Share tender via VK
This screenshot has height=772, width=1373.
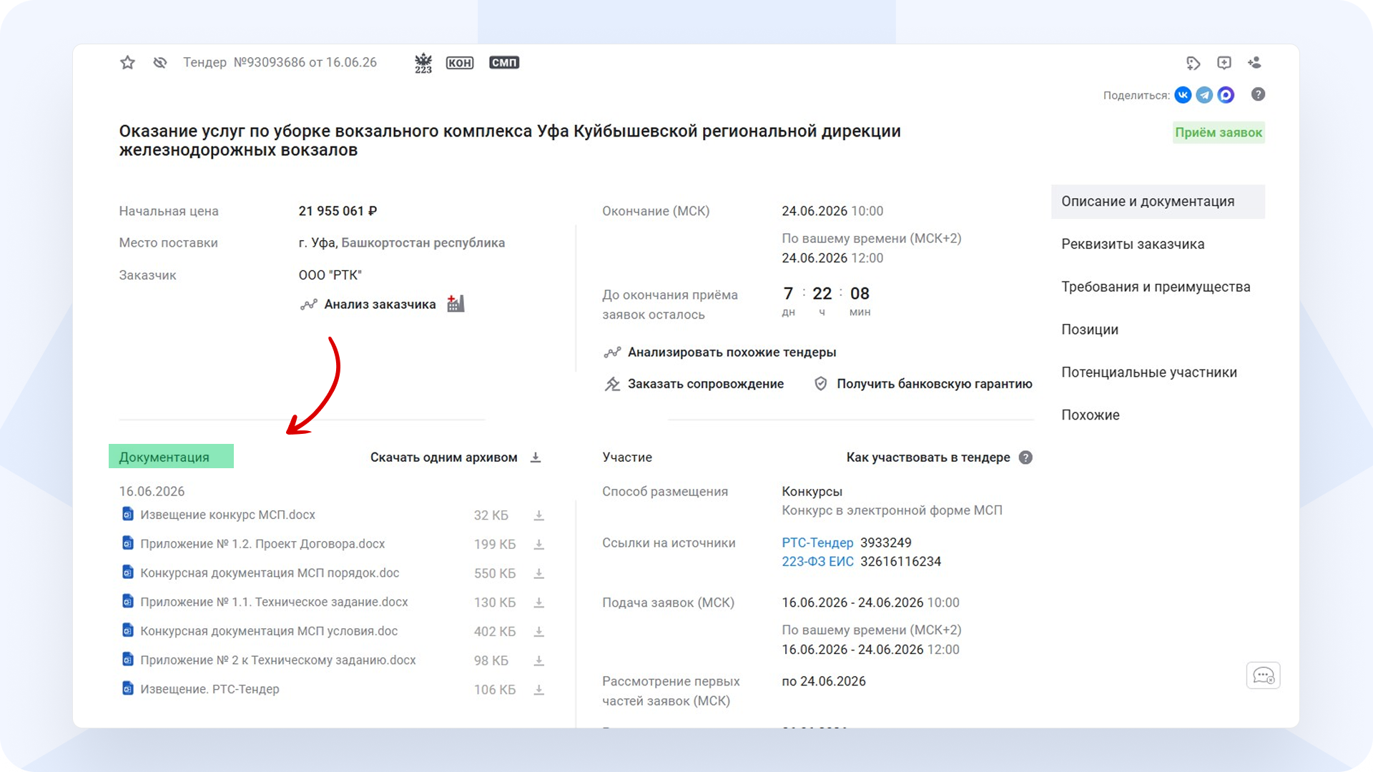pos(1183,95)
